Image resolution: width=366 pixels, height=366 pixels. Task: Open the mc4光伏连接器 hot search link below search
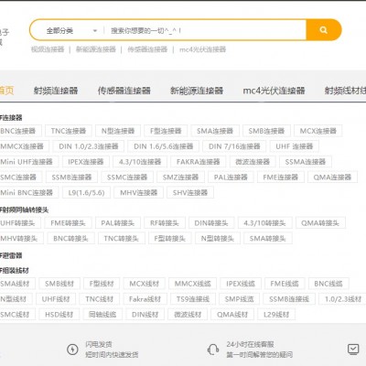tap(202, 49)
